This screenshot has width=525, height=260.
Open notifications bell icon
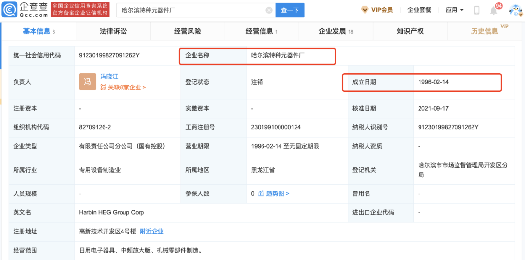[494, 10]
